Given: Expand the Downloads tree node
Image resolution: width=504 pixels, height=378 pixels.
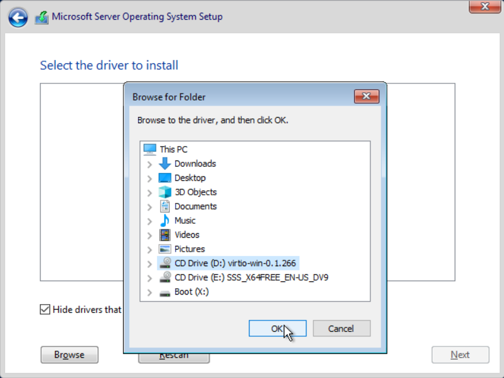Looking at the screenshot, I should click(149, 164).
